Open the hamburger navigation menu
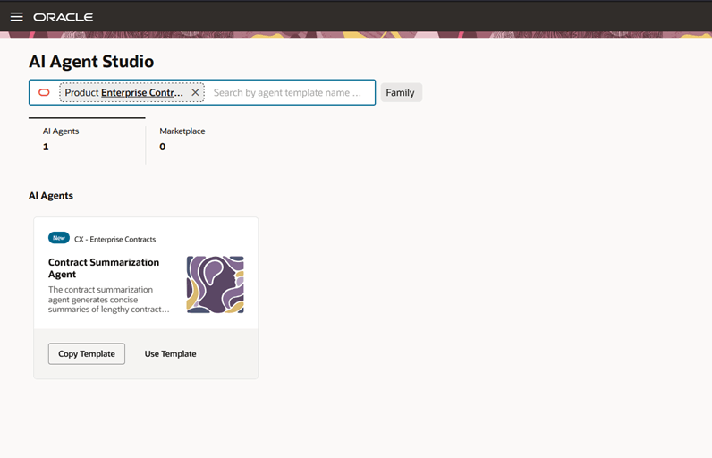This screenshot has width=712, height=458. coord(17,17)
